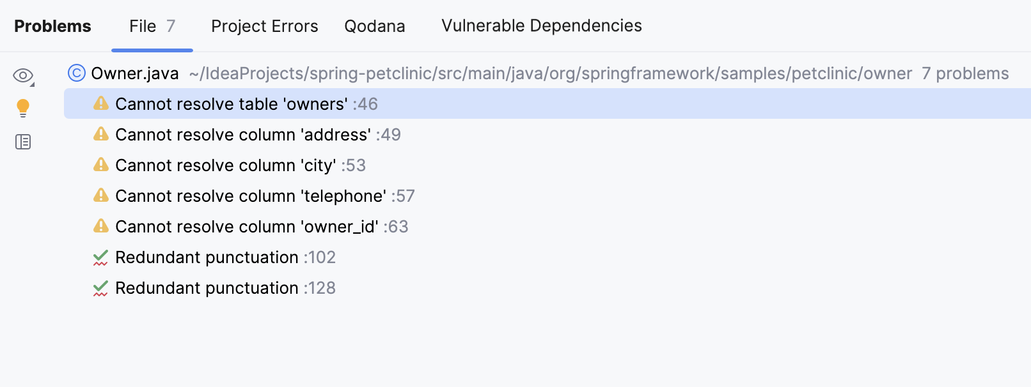The height and width of the screenshot is (387, 1031).
Task: Select the Vulnerable Dependencies tab
Action: [540, 26]
